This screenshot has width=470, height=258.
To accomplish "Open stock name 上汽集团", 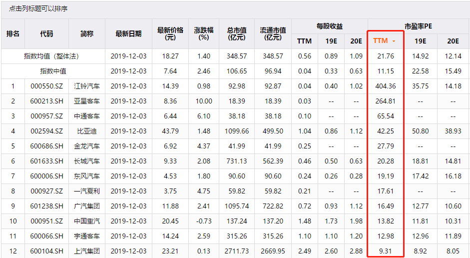I will (x=86, y=251).
